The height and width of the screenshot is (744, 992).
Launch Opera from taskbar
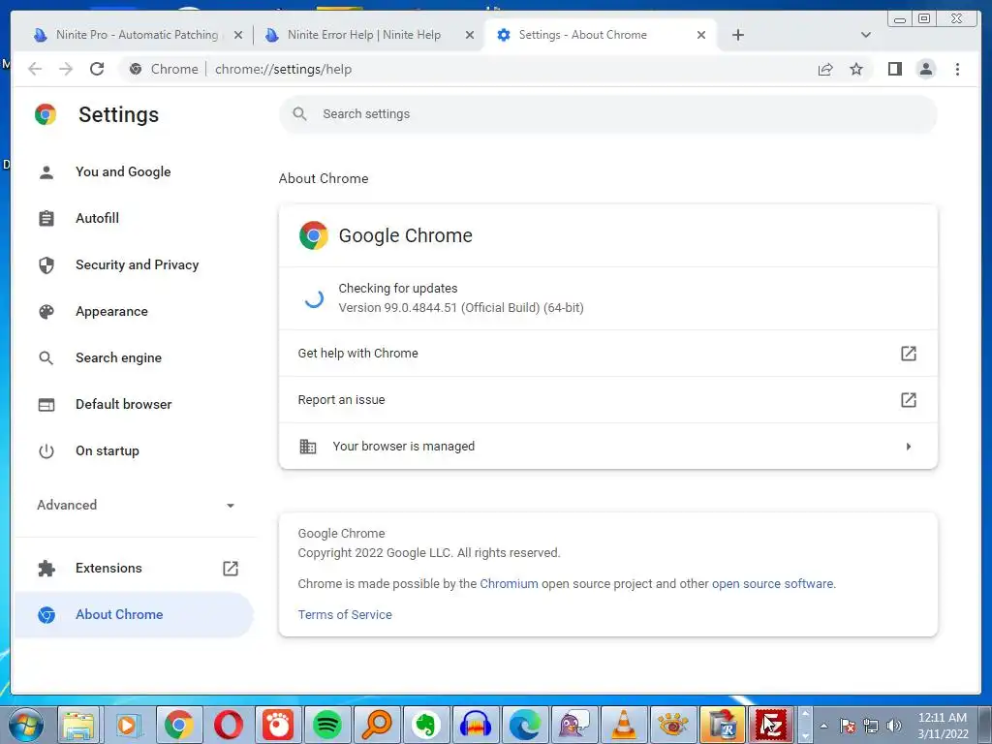pyautogui.click(x=229, y=725)
